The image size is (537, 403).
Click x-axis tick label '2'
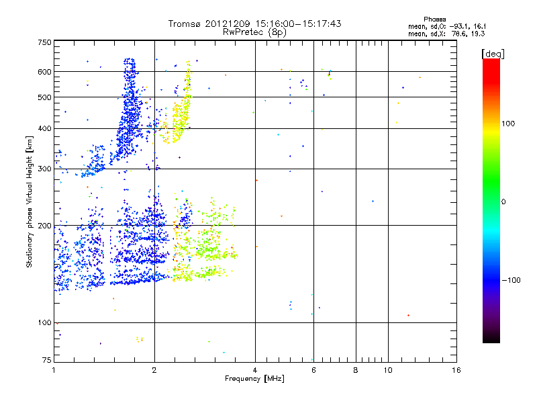[x=154, y=370]
